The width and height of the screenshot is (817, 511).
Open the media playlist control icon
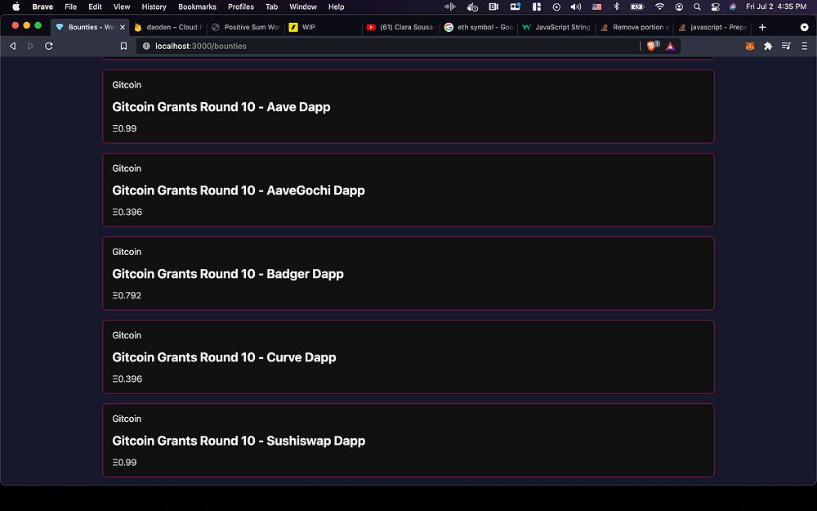(x=786, y=46)
